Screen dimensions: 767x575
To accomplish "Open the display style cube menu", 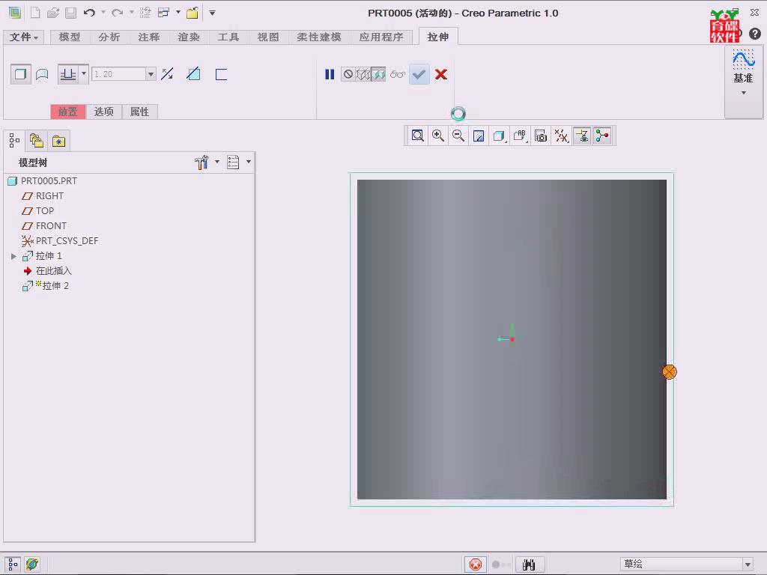I will pos(500,136).
